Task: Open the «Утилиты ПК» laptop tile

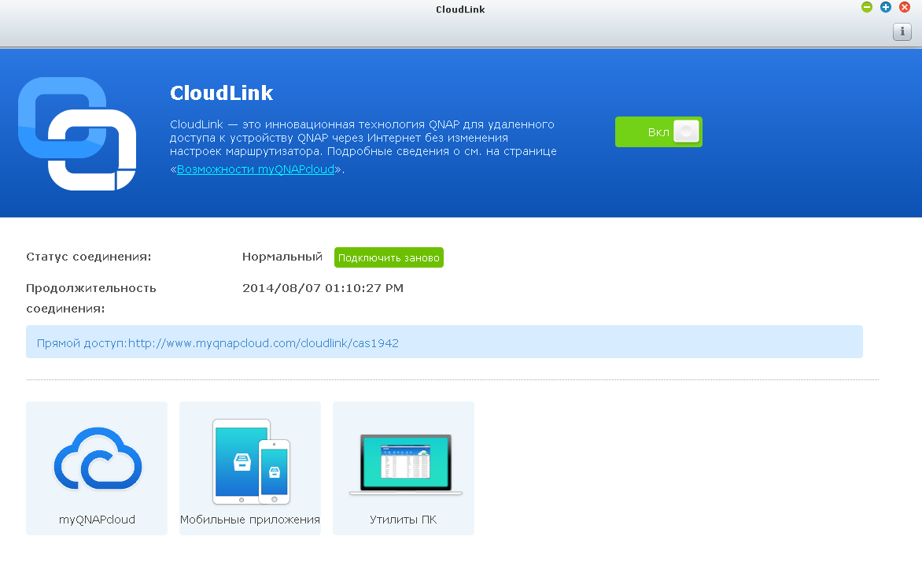Action: point(404,468)
